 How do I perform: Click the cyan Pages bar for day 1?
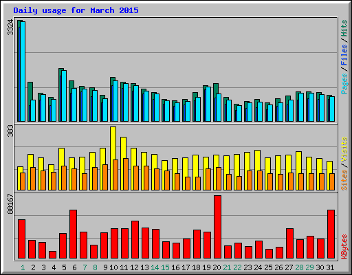click(x=23, y=71)
